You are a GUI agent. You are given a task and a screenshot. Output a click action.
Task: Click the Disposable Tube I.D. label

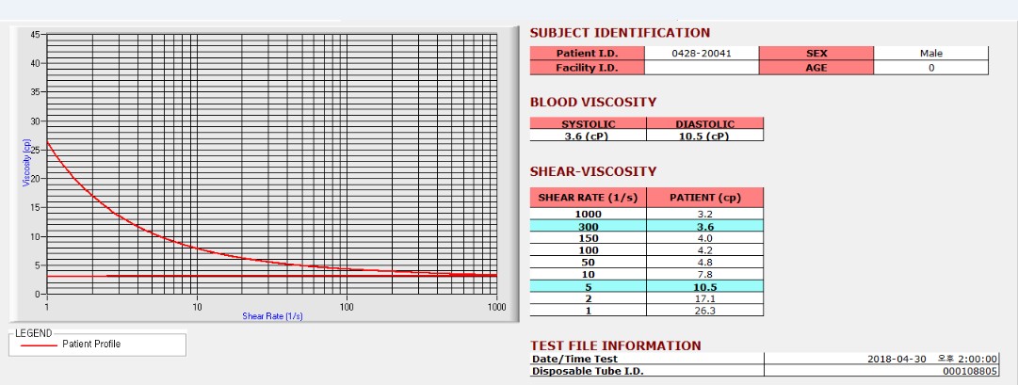588,372
